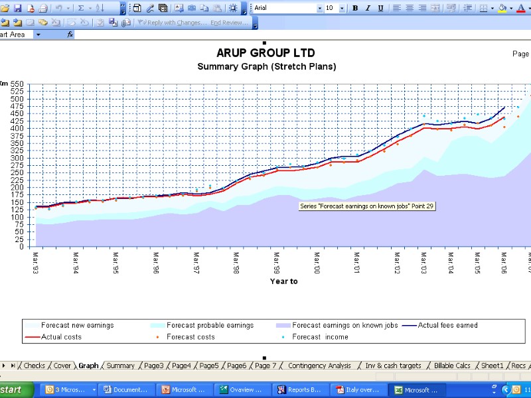Screen dimensions: 531x398
Task: Switch to the Checks sheet tab
Action: [x=34, y=365]
